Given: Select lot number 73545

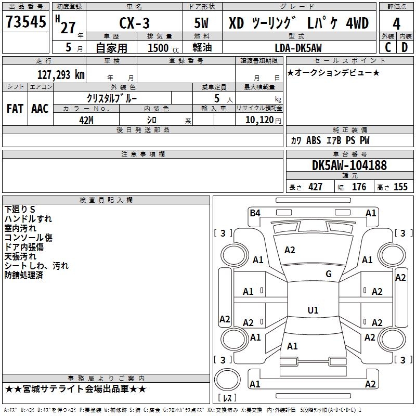Looking at the screenshot, I should (x=26, y=22).
